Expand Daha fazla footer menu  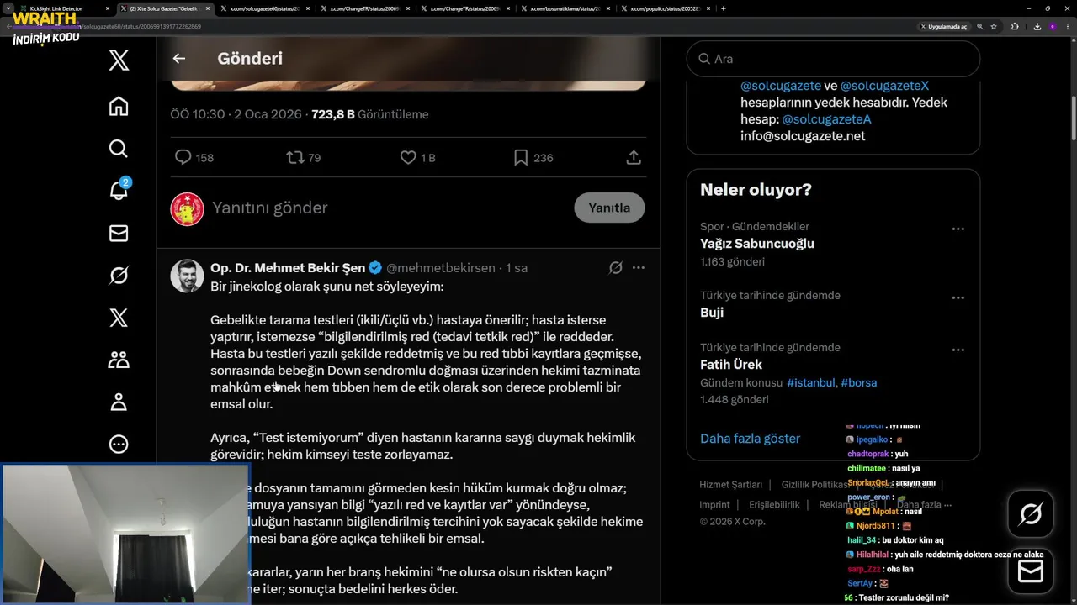[x=924, y=505]
